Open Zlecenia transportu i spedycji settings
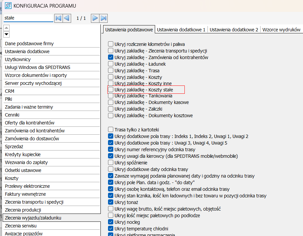The width and height of the screenshot is (303, 236). pyautogui.click(x=34, y=202)
